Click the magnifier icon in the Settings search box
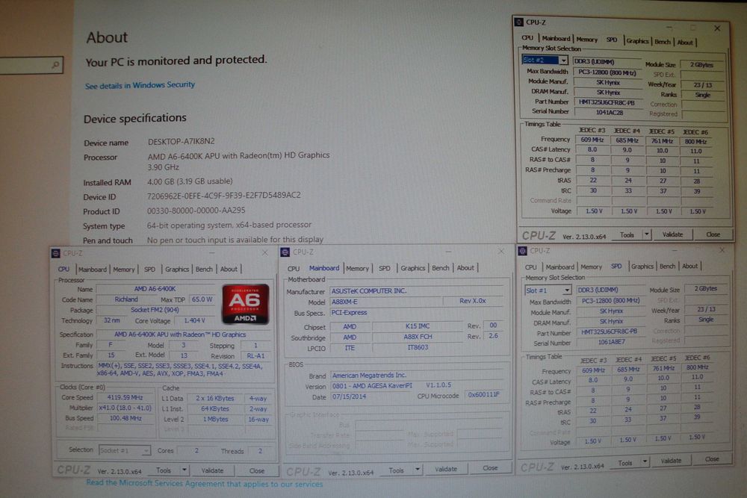Image resolution: width=747 pixels, height=498 pixels. pos(56,65)
